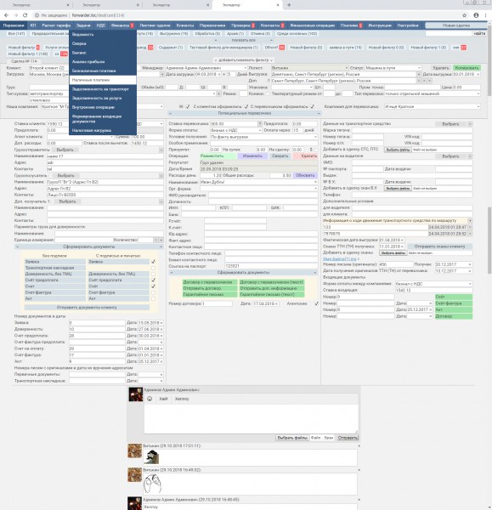Open Задолженность за транспорт menu item
The width and height of the screenshot is (492, 510).
point(103,88)
